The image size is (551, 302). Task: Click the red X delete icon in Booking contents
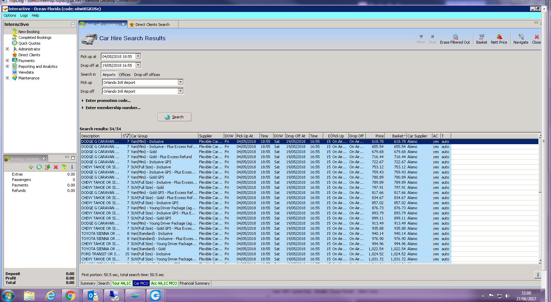tap(56, 167)
